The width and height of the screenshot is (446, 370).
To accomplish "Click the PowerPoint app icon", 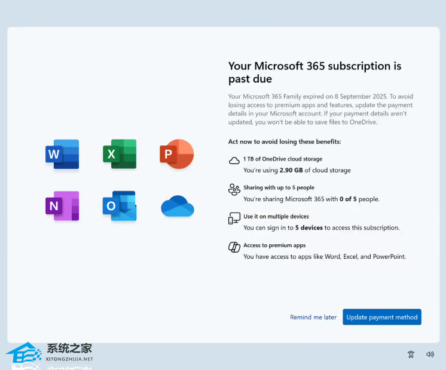I will pyautogui.click(x=177, y=154).
